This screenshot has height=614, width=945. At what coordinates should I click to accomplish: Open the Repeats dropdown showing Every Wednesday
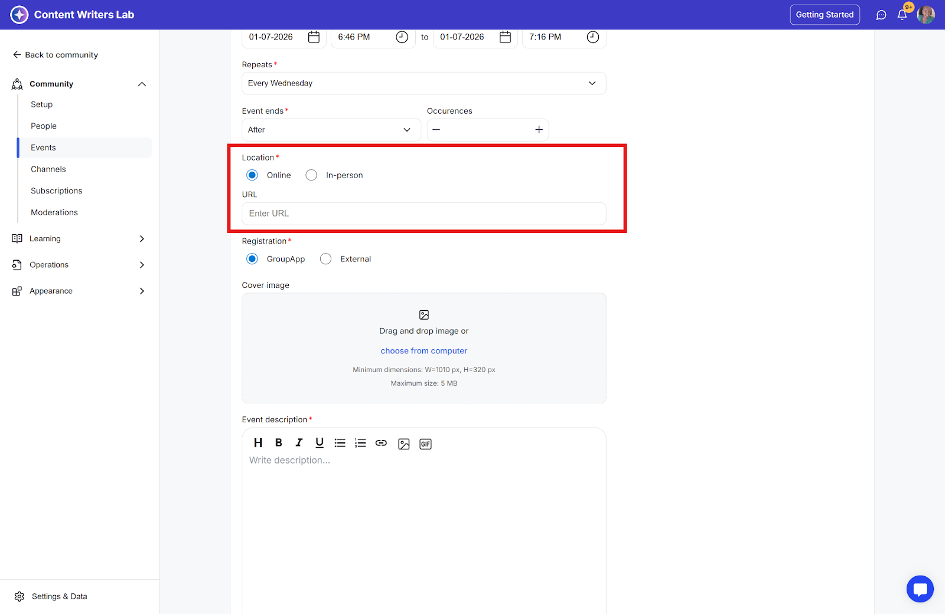(423, 83)
